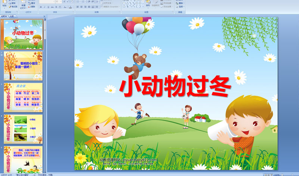Toggle Underline formatting
The width and height of the screenshot is (299, 176).
(48, 7)
